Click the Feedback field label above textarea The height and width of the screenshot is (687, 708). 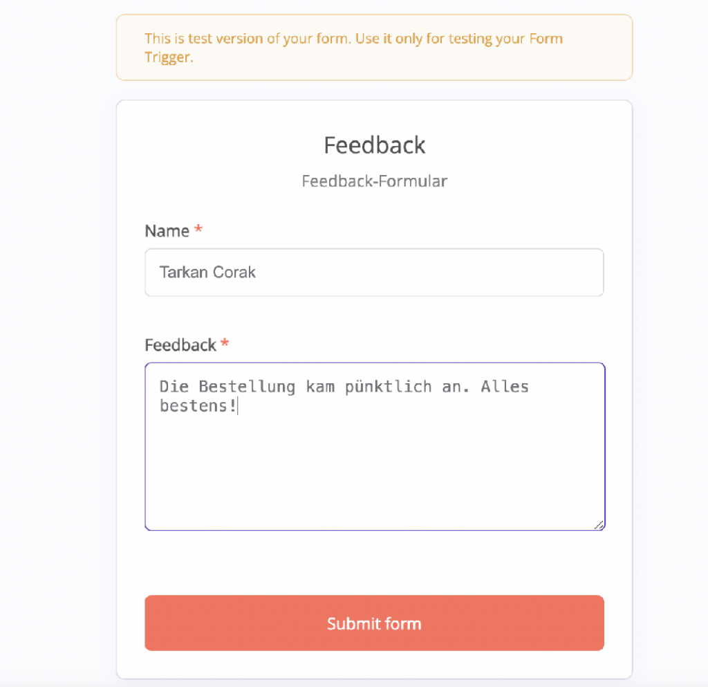[180, 345]
